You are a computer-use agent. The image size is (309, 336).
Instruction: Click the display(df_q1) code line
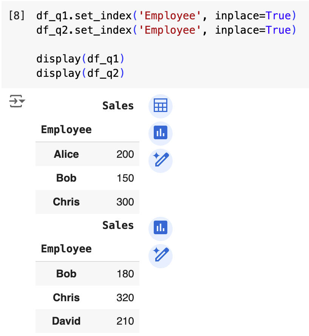click(x=80, y=59)
